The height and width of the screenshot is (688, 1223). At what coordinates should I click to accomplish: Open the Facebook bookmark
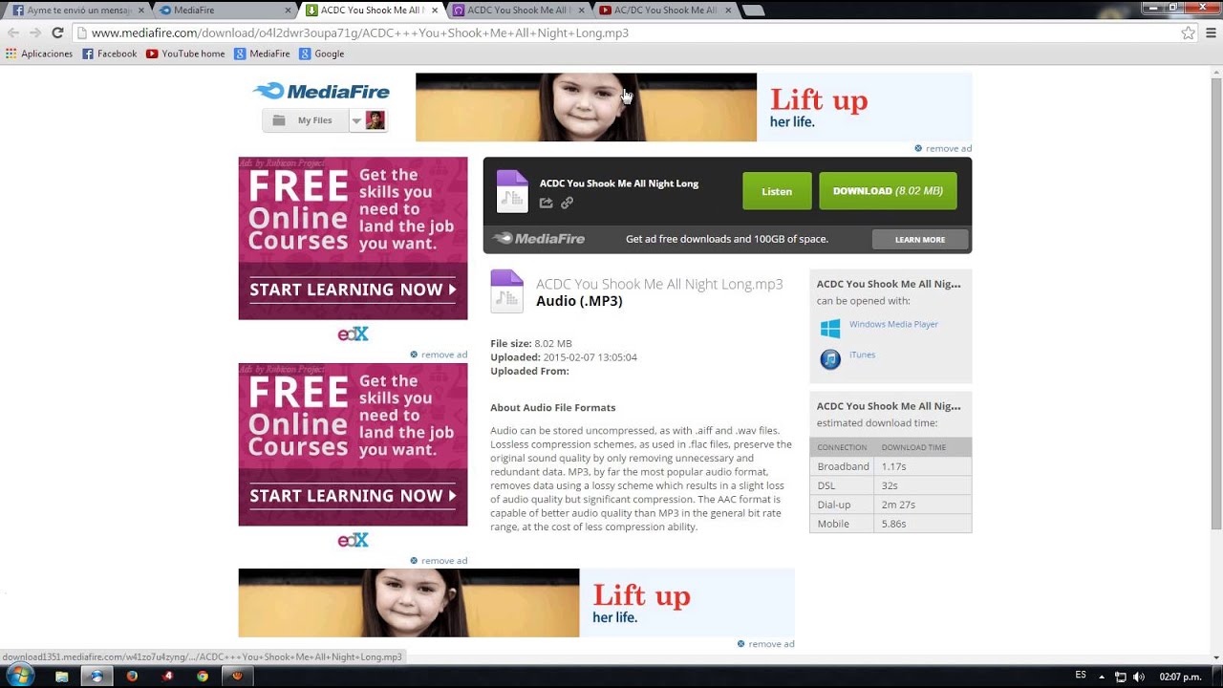[110, 54]
